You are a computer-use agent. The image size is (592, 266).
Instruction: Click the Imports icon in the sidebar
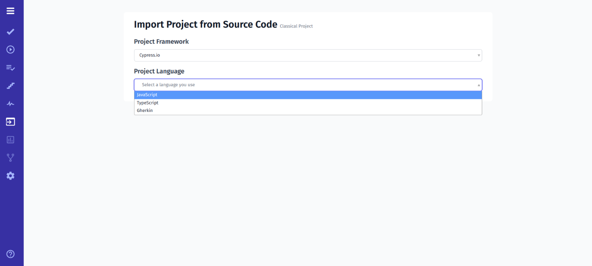[x=11, y=122]
